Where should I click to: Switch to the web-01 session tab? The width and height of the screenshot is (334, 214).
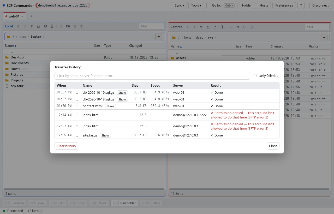(x=14, y=16)
